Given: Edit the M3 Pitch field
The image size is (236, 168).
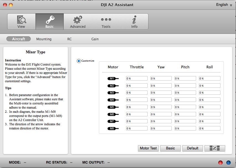Looking at the screenshot, I should (x=185, y=92).
